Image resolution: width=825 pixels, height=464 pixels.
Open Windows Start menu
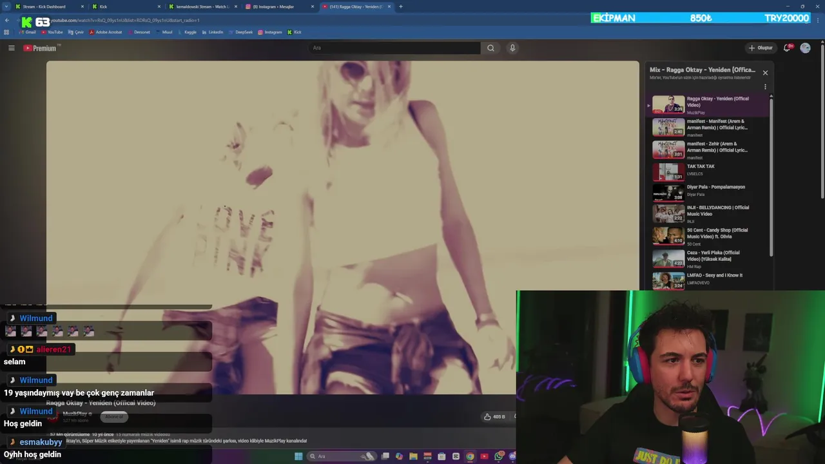click(x=298, y=456)
